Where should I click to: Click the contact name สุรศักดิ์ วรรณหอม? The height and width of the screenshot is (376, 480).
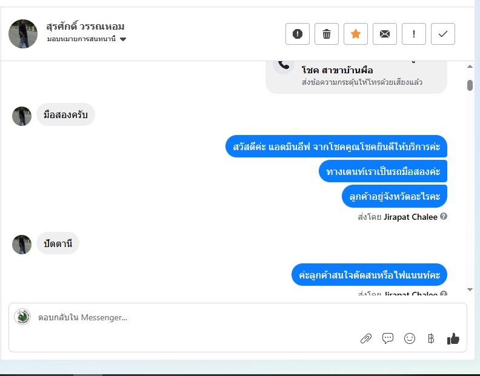(x=85, y=26)
